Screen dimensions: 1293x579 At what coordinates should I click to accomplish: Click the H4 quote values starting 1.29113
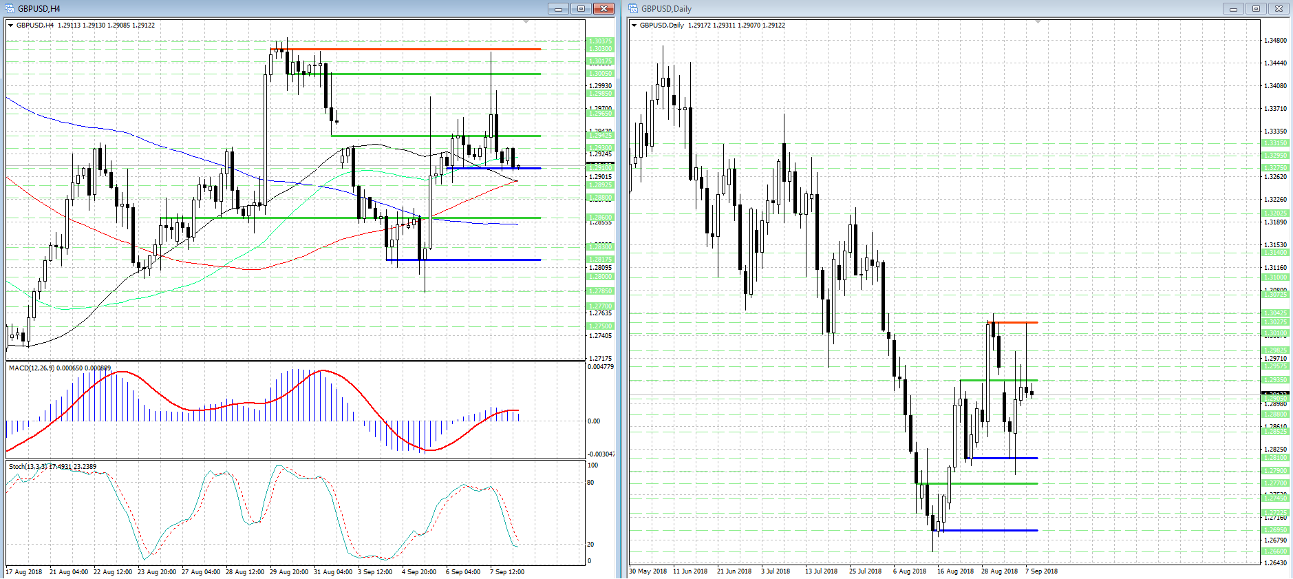coord(106,25)
